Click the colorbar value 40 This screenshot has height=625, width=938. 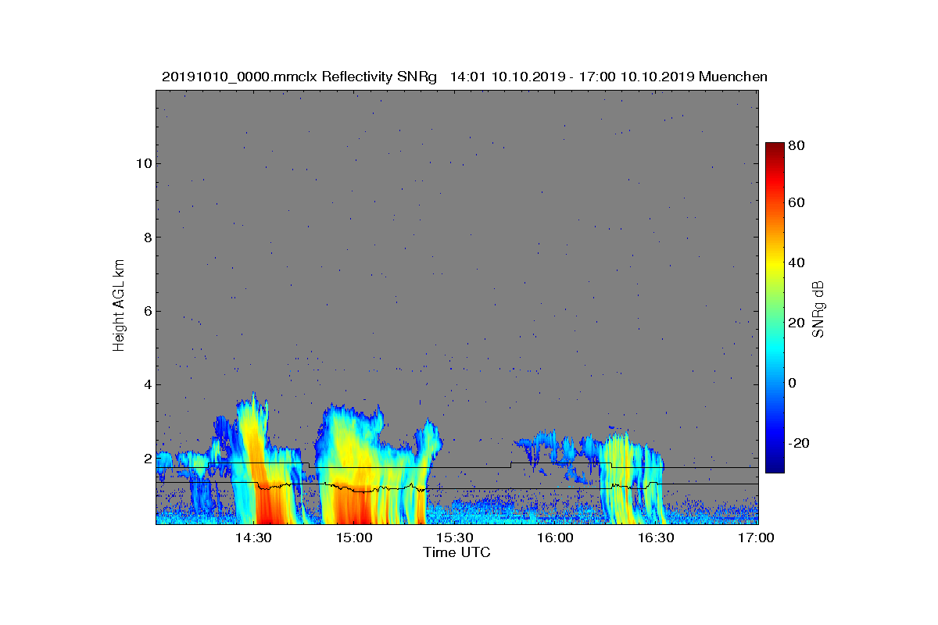point(797,262)
